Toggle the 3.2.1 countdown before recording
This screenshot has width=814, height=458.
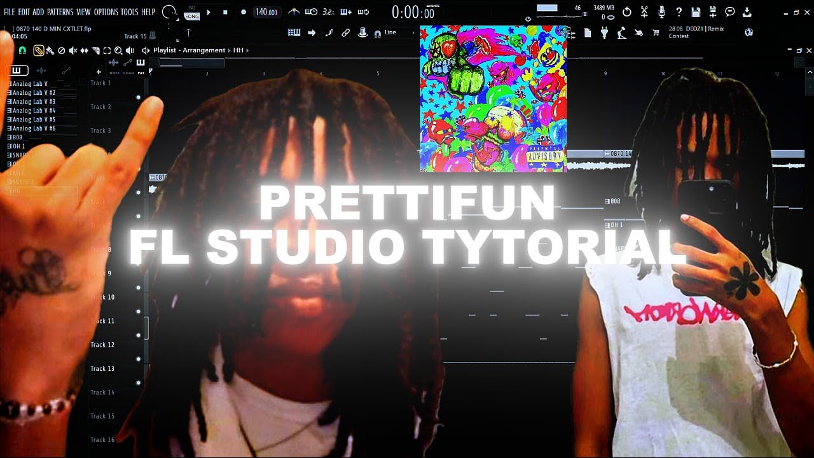click(x=328, y=12)
